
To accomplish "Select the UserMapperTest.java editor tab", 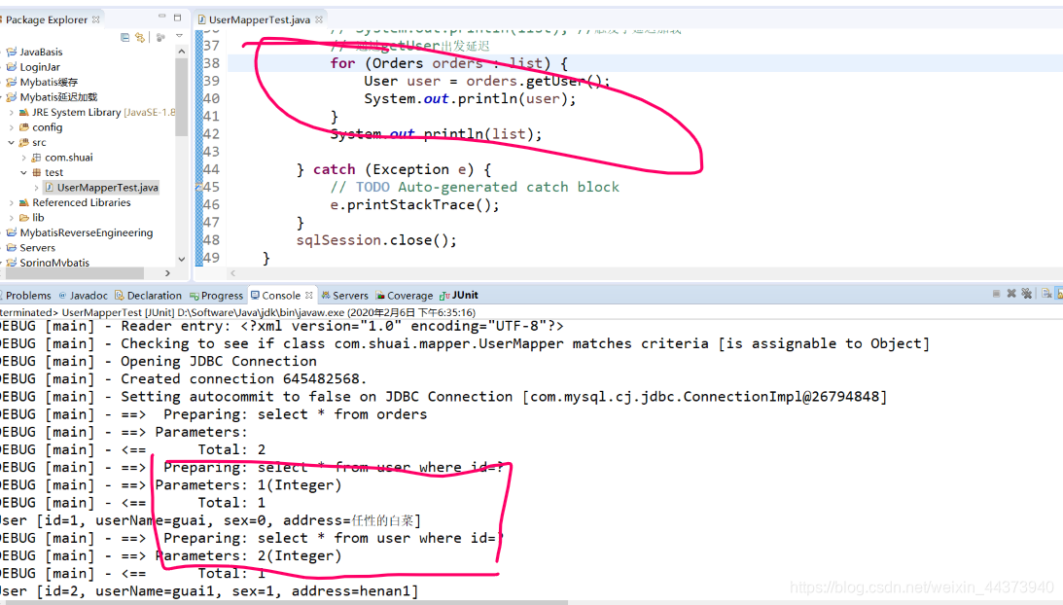I will click(259, 19).
